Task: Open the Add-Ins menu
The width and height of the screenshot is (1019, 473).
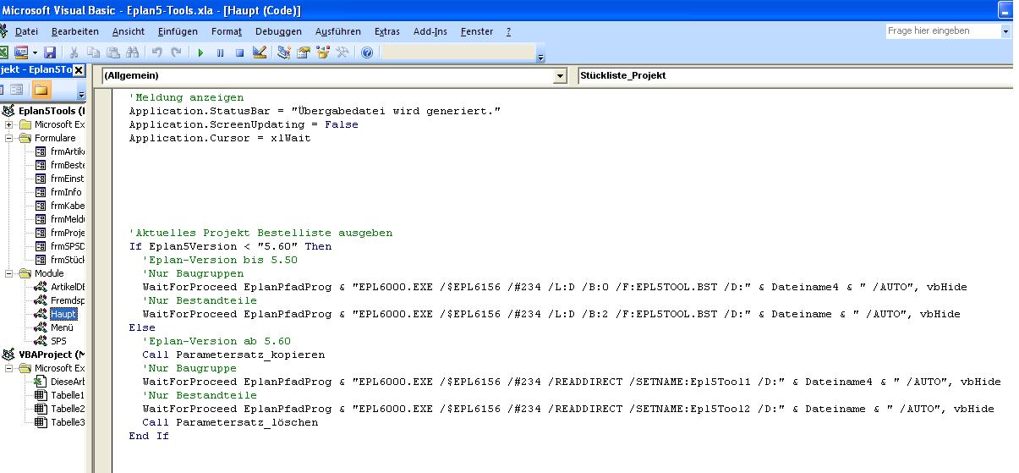Action: [430, 31]
